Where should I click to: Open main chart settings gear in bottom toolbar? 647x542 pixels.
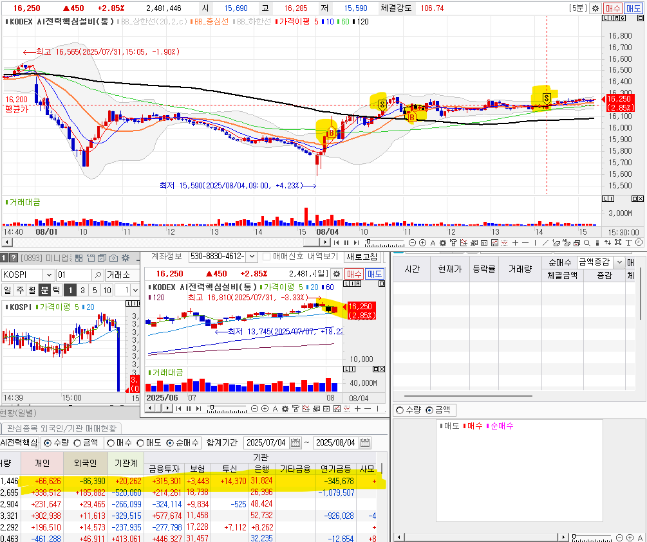point(443,243)
